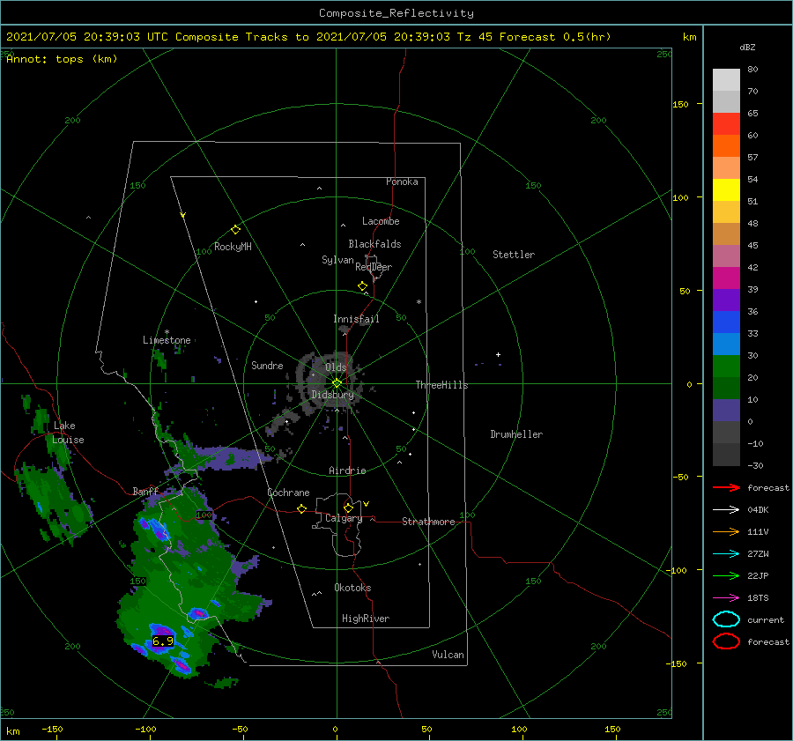Image resolution: width=793 pixels, height=741 pixels.
Task: Click the Calgary city label
Action: click(344, 518)
